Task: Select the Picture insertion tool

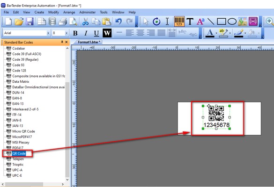Action: tap(243, 22)
